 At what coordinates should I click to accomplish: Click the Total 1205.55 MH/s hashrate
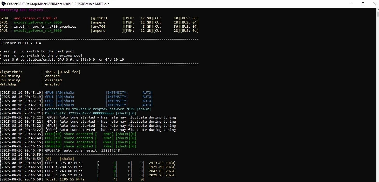tap(65, 179)
